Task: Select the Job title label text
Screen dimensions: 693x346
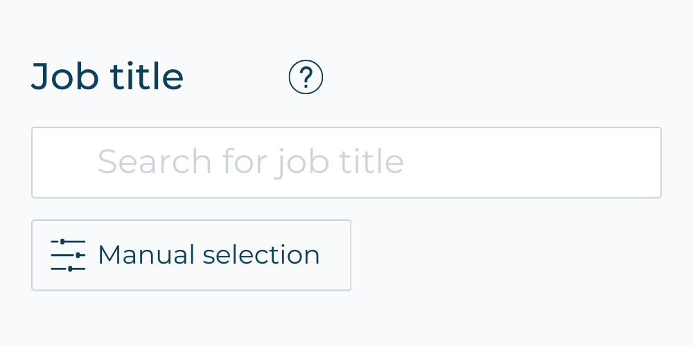Action: point(107,77)
